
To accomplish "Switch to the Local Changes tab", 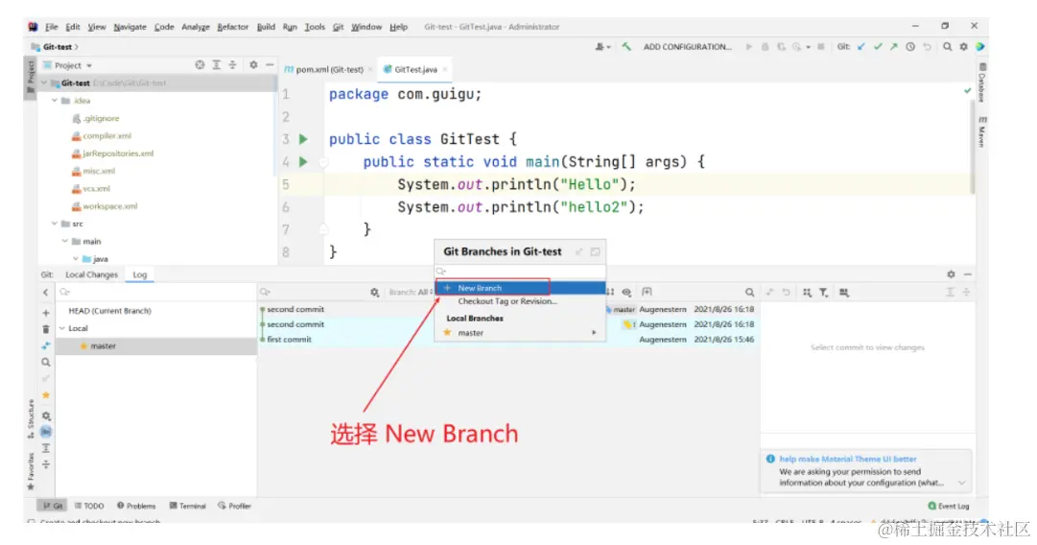I will pos(91,275).
